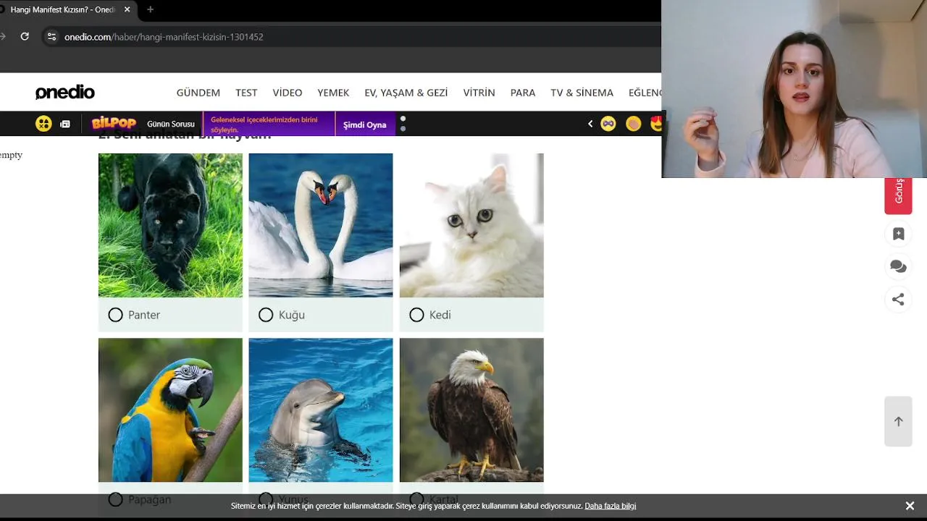Click the news card icon in black bar
Image resolution: width=927 pixels, height=521 pixels.
tap(65, 124)
